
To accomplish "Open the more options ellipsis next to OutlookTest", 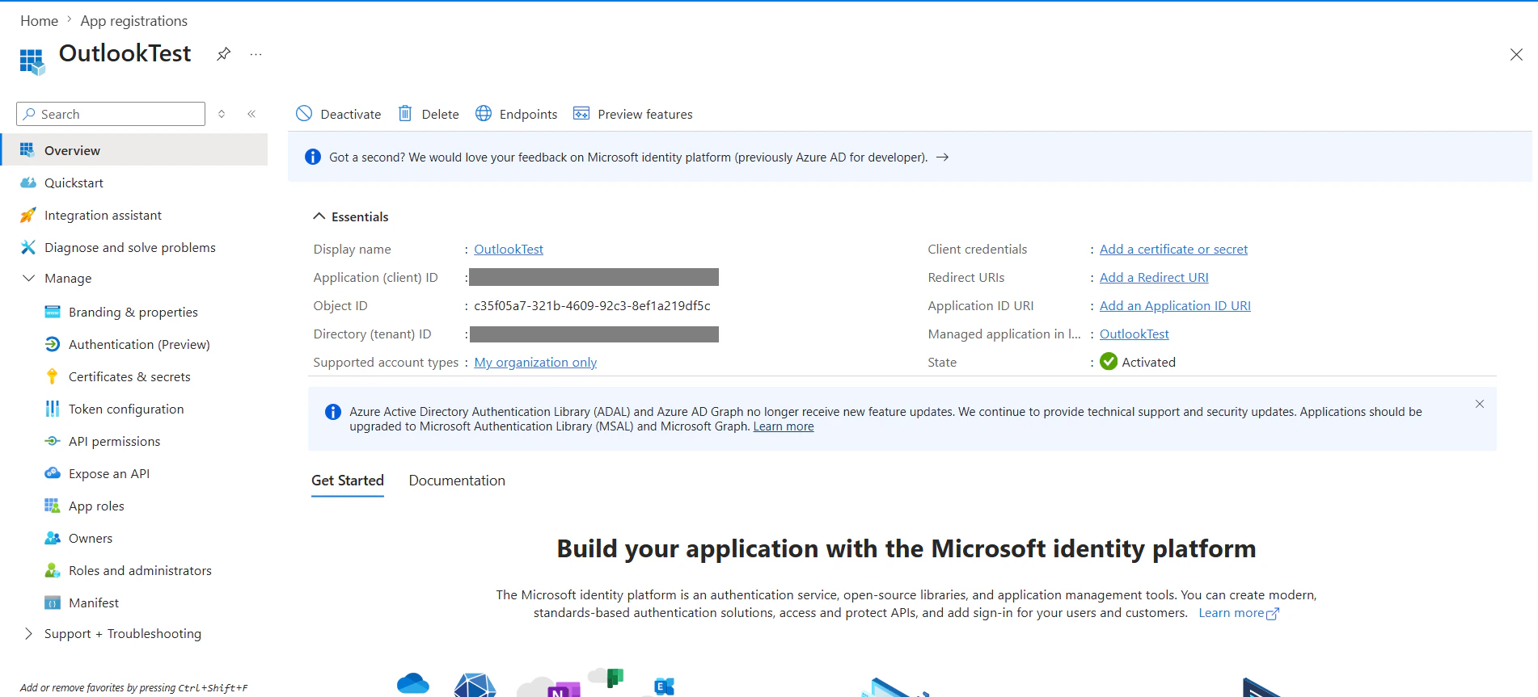I will pyautogui.click(x=256, y=54).
